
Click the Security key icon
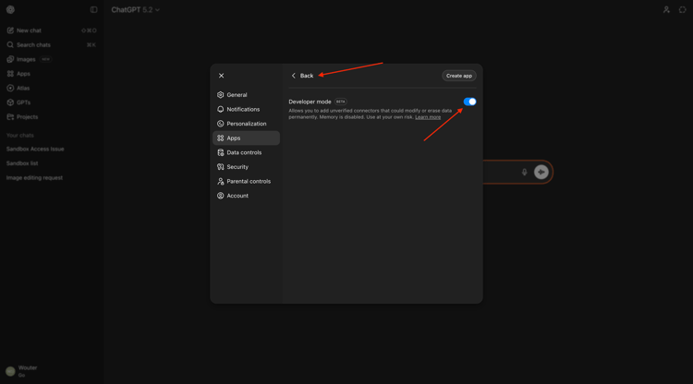[221, 167]
